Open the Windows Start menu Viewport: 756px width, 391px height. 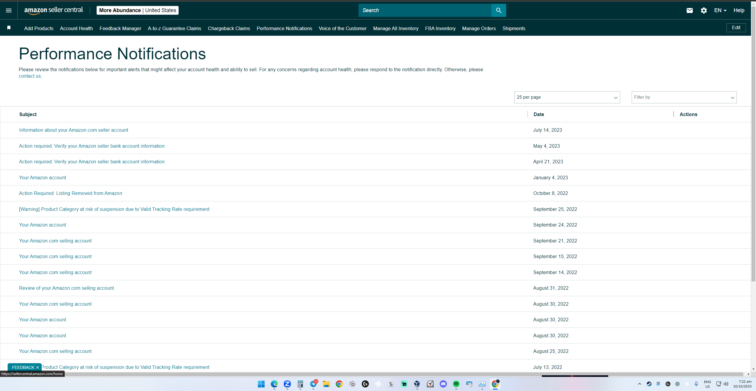[261, 384]
